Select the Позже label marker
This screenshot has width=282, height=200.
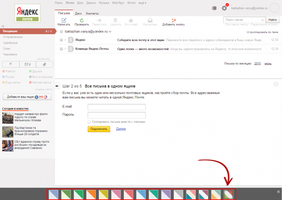click(3, 77)
